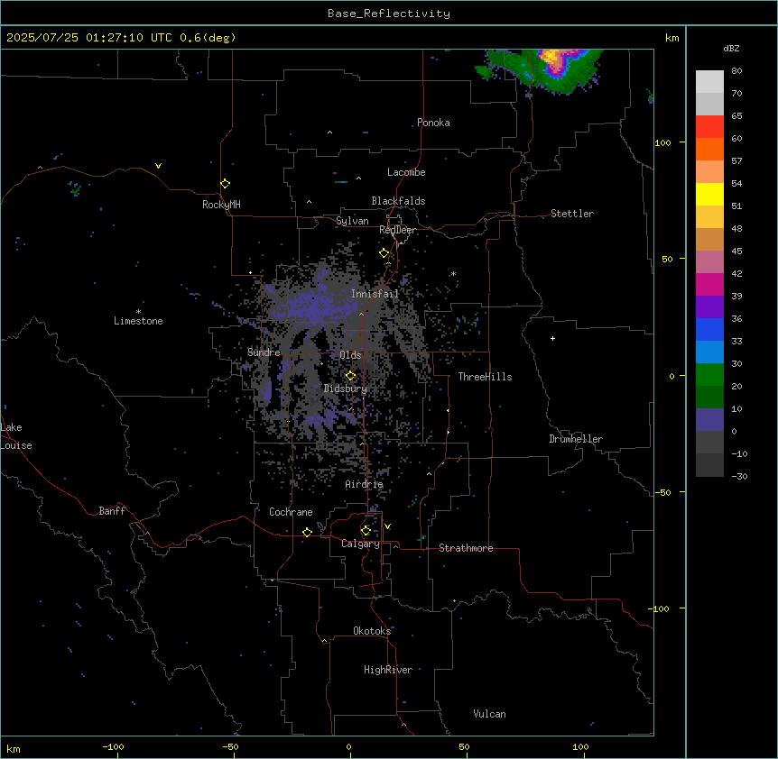Click the Ponoka city label
Viewport: 778px width, 759px height.
pyautogui.click(x=433, y=123)
